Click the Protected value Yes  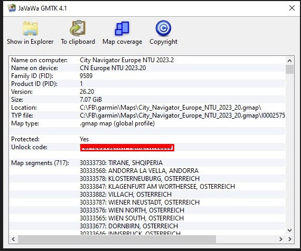tap(84, 139)
